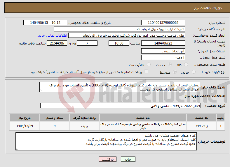Click the کد خدمت column header
The width and height of the screenshot is (230, 167).
point(201,118)
